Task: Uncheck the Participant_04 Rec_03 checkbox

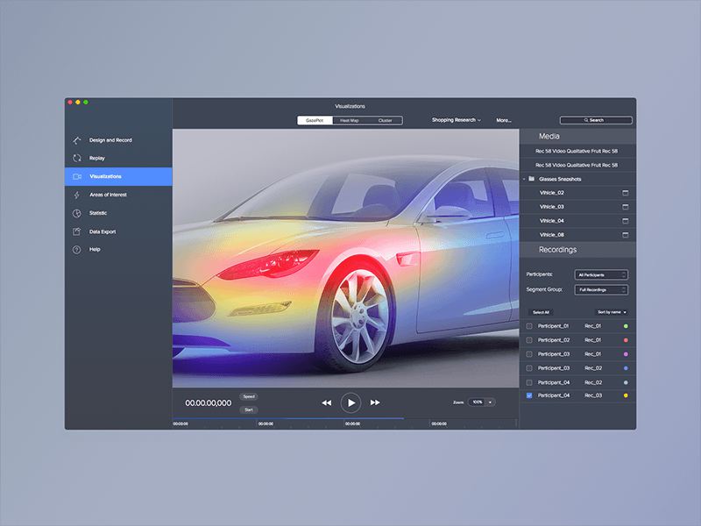Action: (x=528, y=396)
